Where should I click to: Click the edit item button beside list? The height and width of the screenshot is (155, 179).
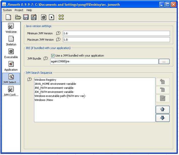pos(163,98)
